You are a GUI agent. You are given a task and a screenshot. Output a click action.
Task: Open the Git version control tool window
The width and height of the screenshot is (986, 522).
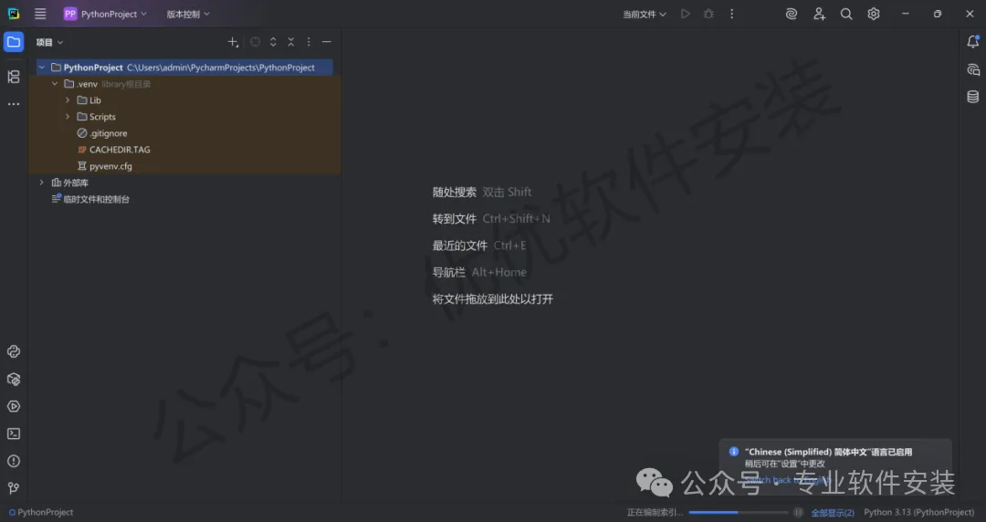13,488
